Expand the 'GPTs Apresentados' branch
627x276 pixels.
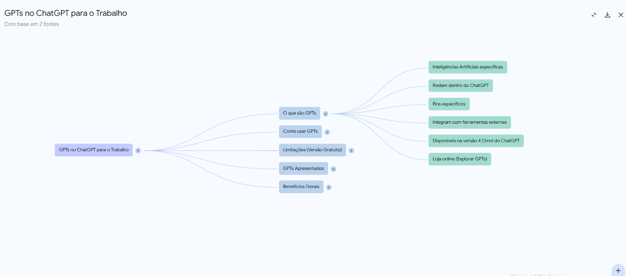coord(333,169)
